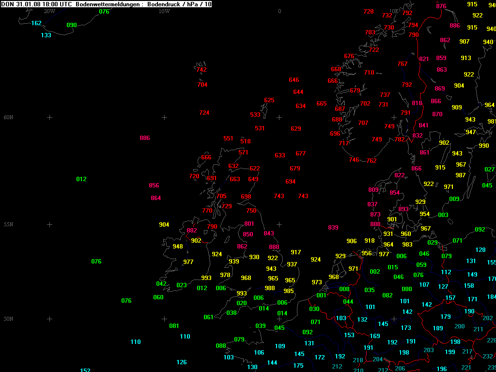Click the red 742 station value
The height and width of the screenshot is (372, 496).
201,70
